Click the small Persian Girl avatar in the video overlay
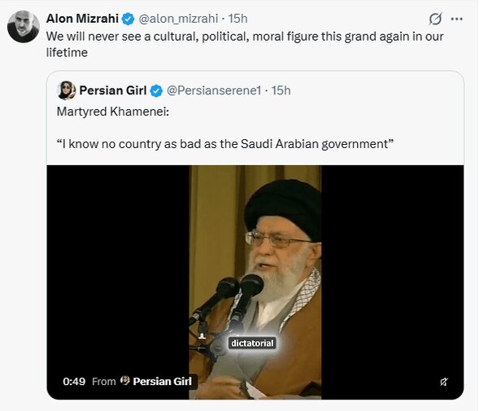This screenshot has width=488, height=411. pos(124,381)
